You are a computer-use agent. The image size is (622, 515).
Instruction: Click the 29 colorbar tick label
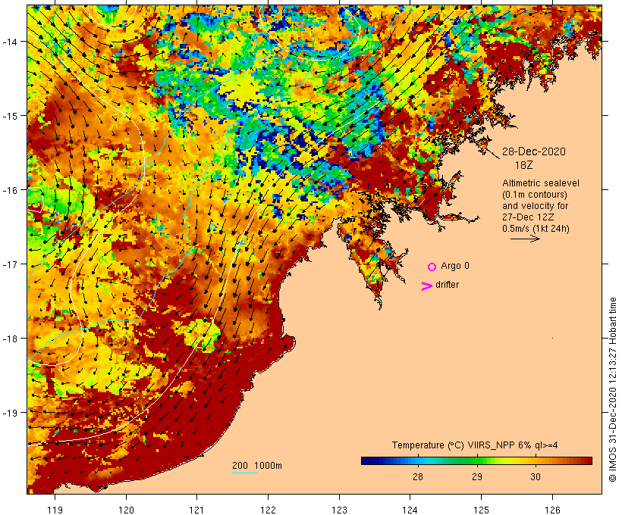476,477
